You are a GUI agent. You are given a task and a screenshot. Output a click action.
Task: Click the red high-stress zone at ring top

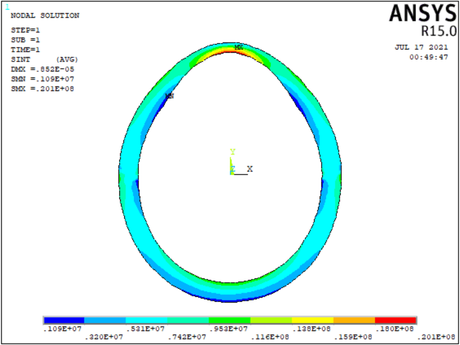(x=231, y=53)
